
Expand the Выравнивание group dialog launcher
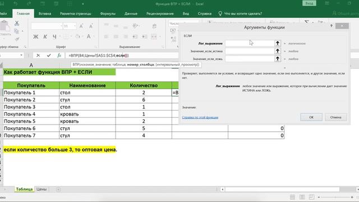click(x=163, y=47)
